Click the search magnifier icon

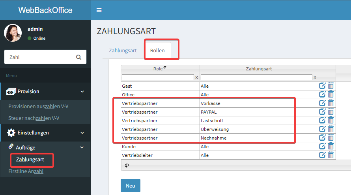click(78, 57)
